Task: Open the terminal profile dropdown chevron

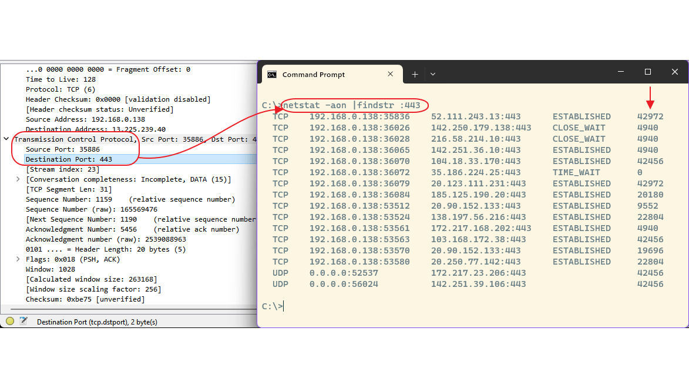Action: pos(433,74)
